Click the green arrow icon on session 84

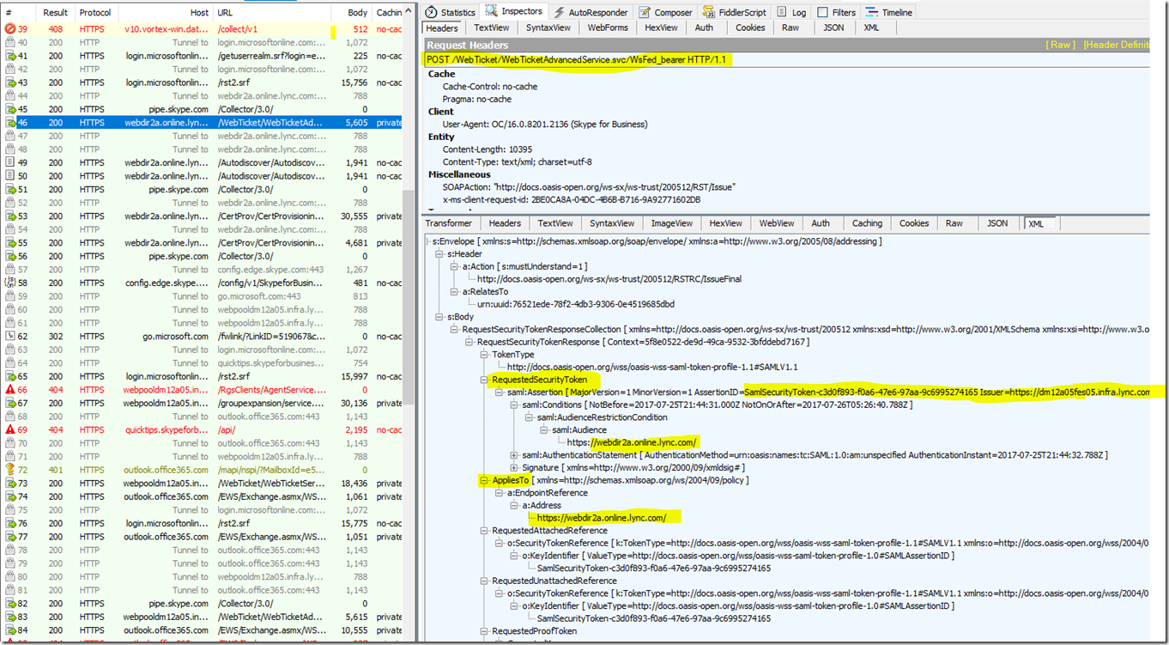[10, 630]
